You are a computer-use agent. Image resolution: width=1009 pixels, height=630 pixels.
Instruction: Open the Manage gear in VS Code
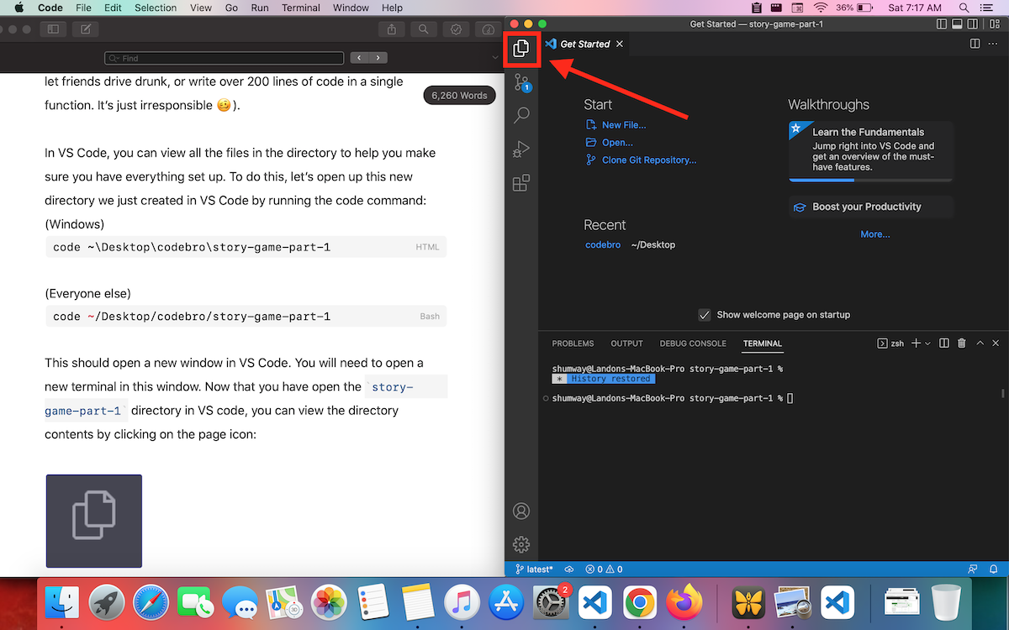coord(521,544)
